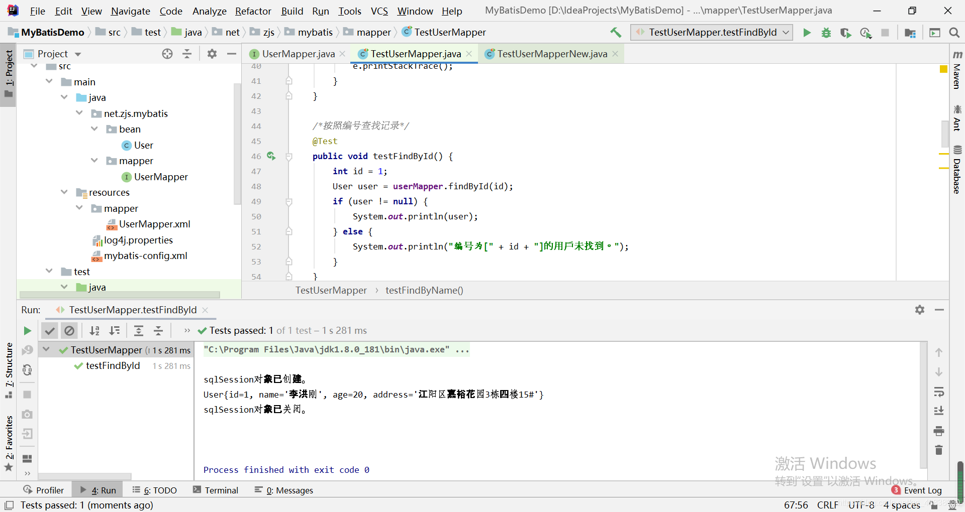Collapse the net.zjs.mybatis package node
Viewport: 965px width, 512px height.
[x=79, y=113]
